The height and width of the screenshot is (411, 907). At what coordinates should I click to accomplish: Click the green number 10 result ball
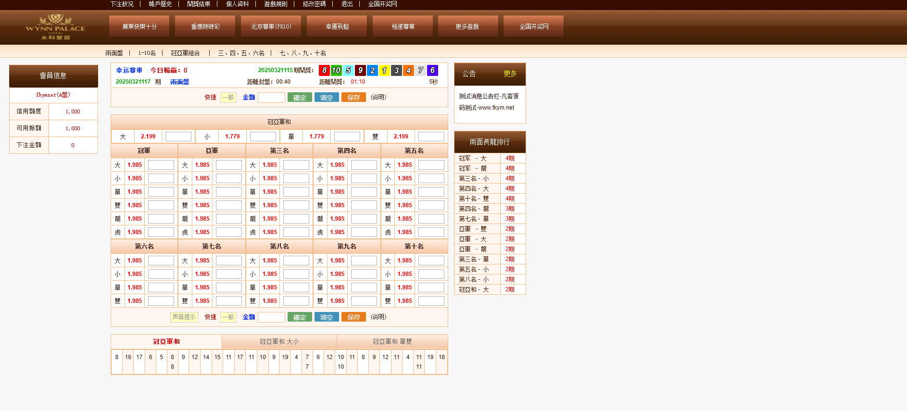tap(336, 71)
